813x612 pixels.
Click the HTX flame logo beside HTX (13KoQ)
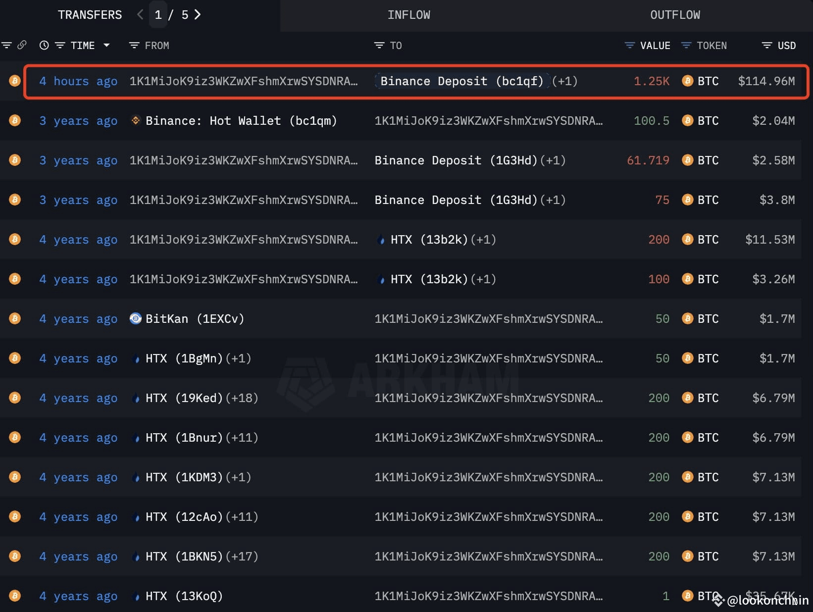click(x=137, y=596)
